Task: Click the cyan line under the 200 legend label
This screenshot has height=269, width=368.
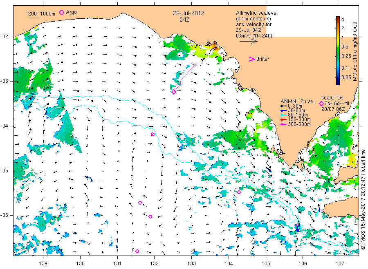Action: [34, 17]
